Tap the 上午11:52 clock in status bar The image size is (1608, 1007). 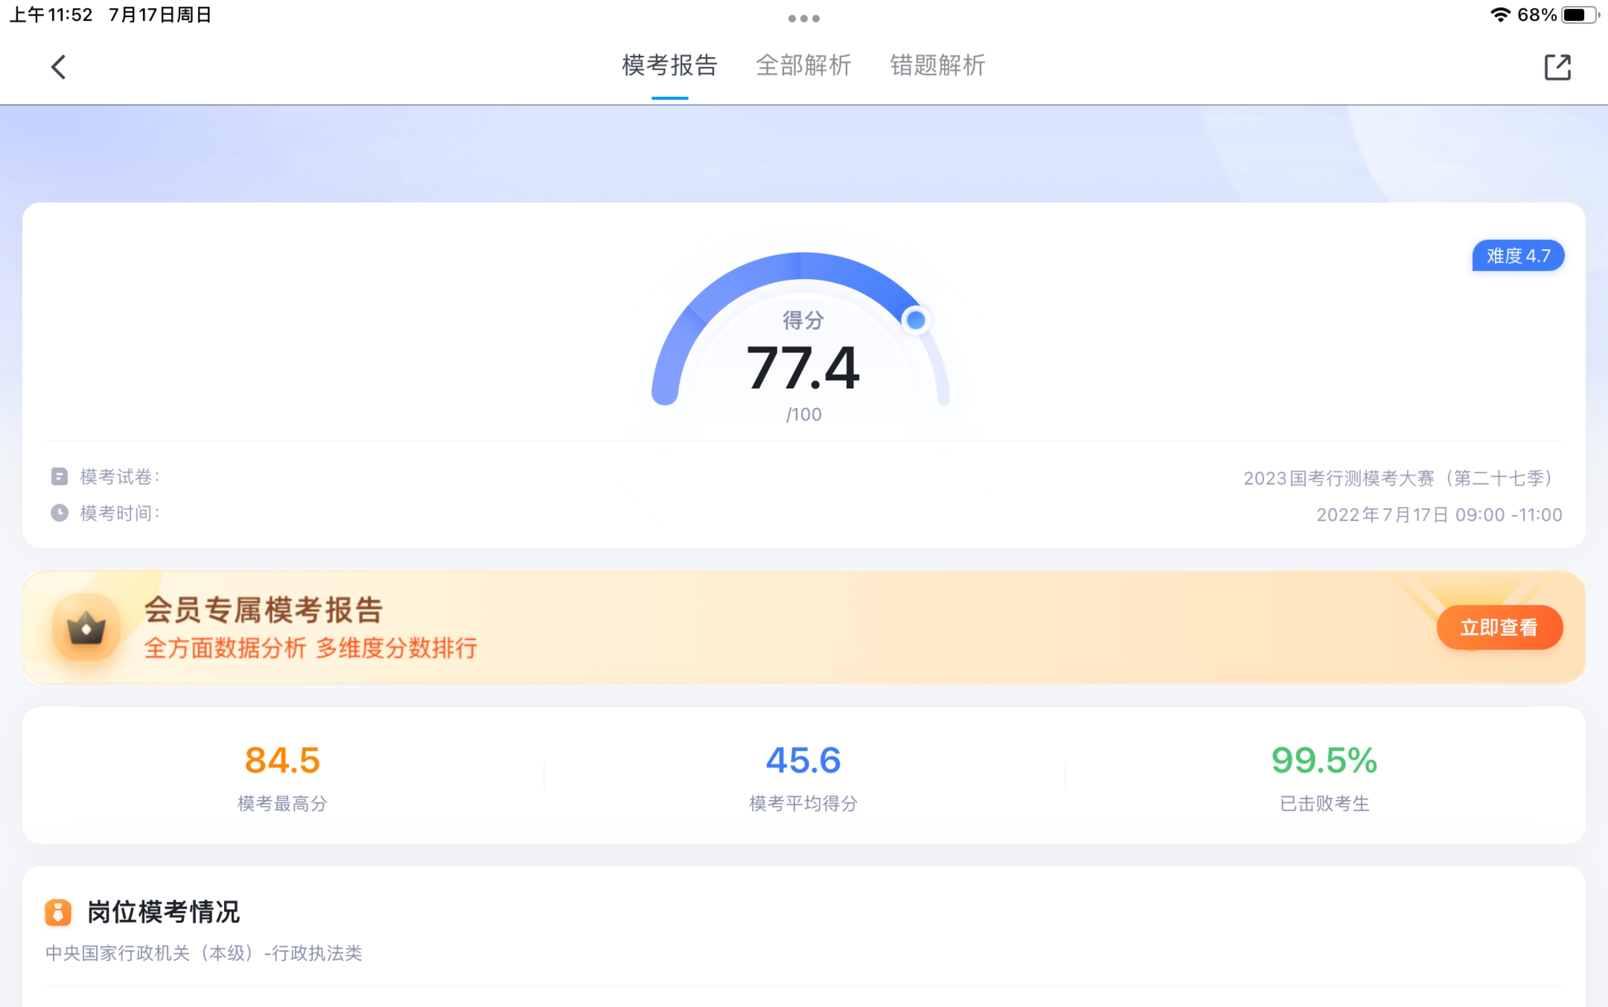pyautogui.click(x=51, y=15)
